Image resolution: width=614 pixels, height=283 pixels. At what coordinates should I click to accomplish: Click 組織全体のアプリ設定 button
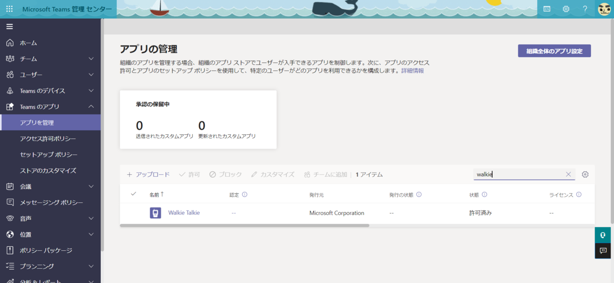coord(555,51)
